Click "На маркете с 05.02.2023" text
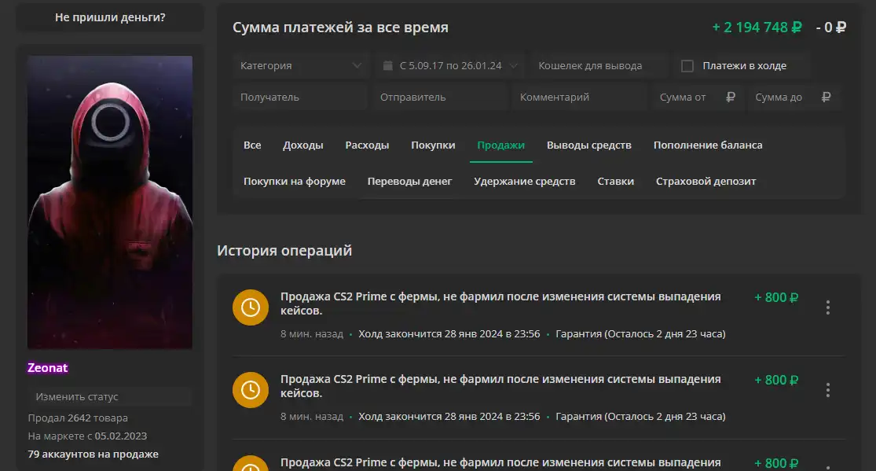The image size is (876, 471). pyautogui.click(x=88, y=436)
